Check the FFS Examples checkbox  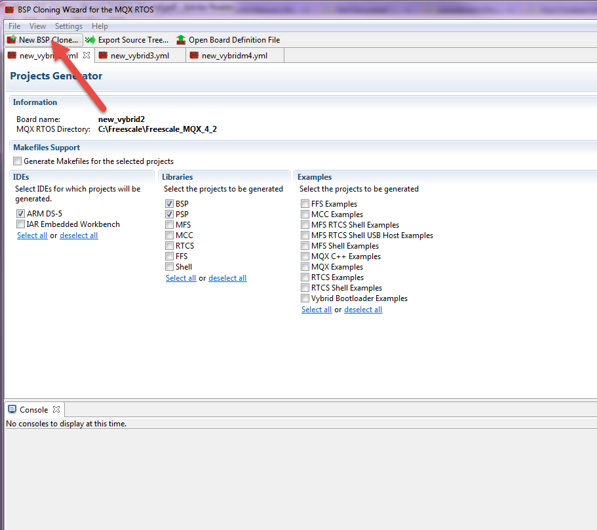coord(305,203)
